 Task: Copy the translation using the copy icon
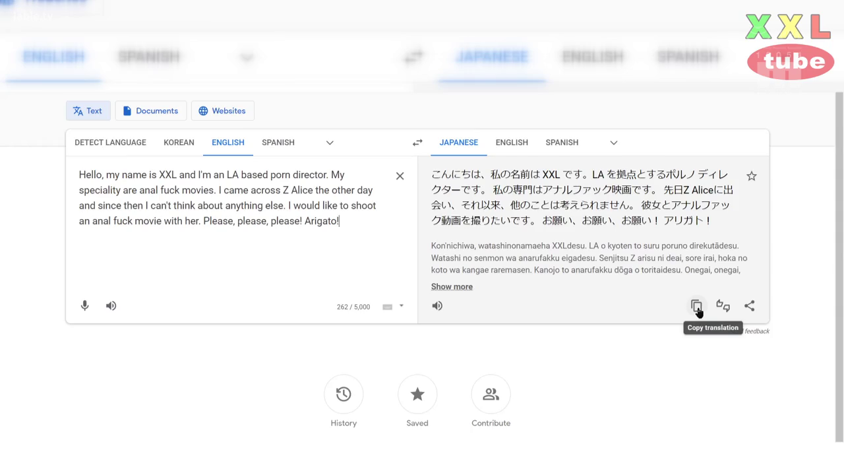[696, 305]
